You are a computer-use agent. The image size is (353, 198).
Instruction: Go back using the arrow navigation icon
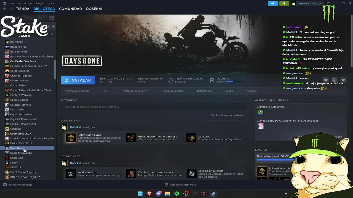coord(5,9)
